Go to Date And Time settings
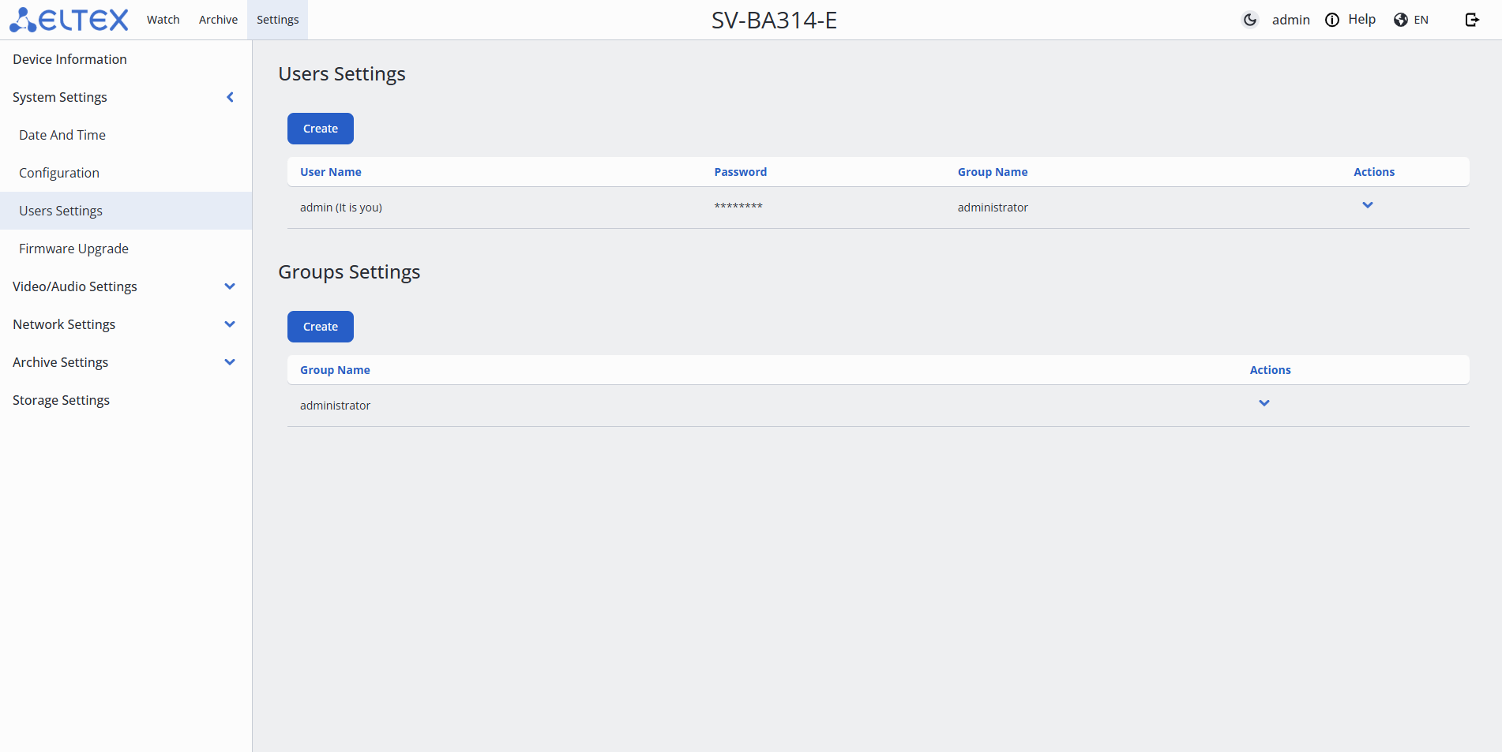The image size is (1502, 752). pos(62,135)
